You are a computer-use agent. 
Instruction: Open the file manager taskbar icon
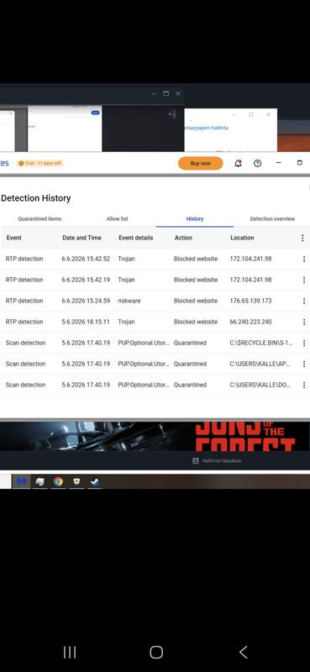click(x=39, y=481)
